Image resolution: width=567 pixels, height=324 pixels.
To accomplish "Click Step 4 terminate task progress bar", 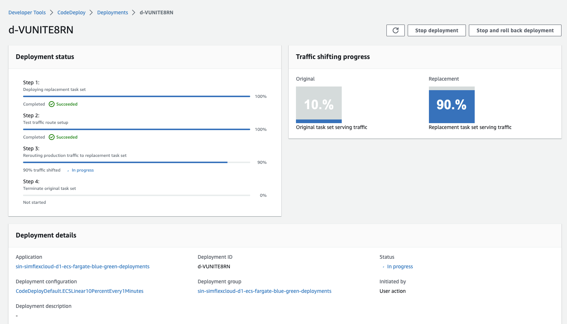I will click(137, 195).
